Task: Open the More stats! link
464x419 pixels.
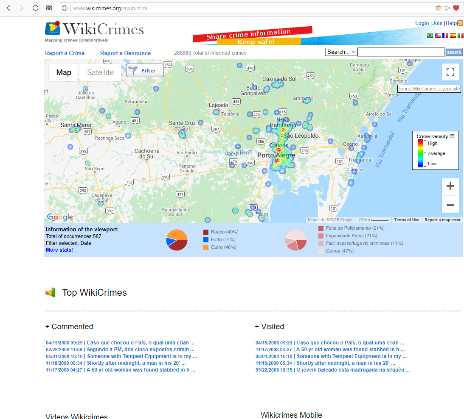Action: pyautogui.click(x=59, y=250)
